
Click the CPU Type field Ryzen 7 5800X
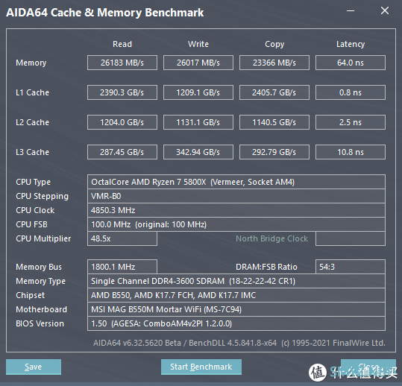(x=236, y=182)
